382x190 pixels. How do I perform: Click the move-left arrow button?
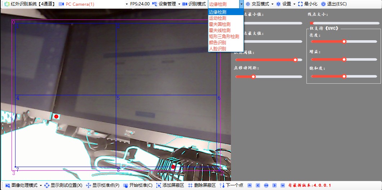click(258, 185)
